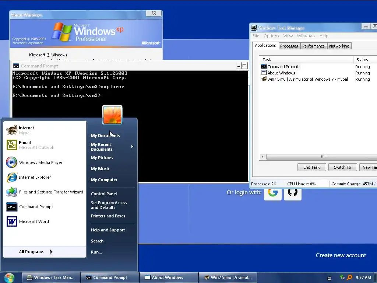Viewport: 377px width, 283px height.
Task: Select the Applications tab
Action: (265, 45)
